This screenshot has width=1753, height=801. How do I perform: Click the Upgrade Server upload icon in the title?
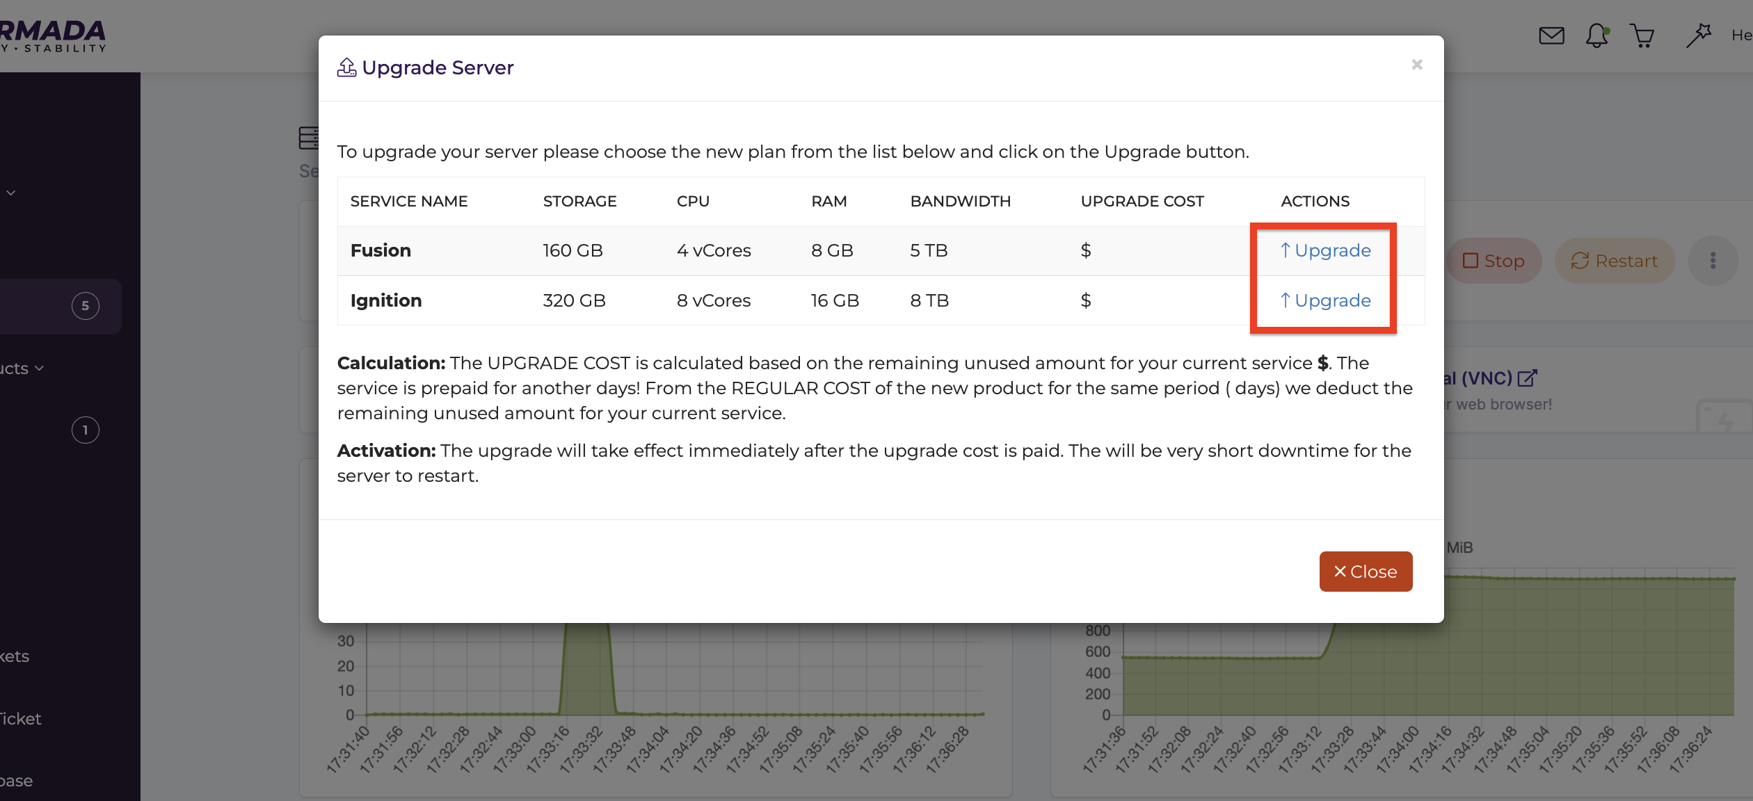[346, 67]
